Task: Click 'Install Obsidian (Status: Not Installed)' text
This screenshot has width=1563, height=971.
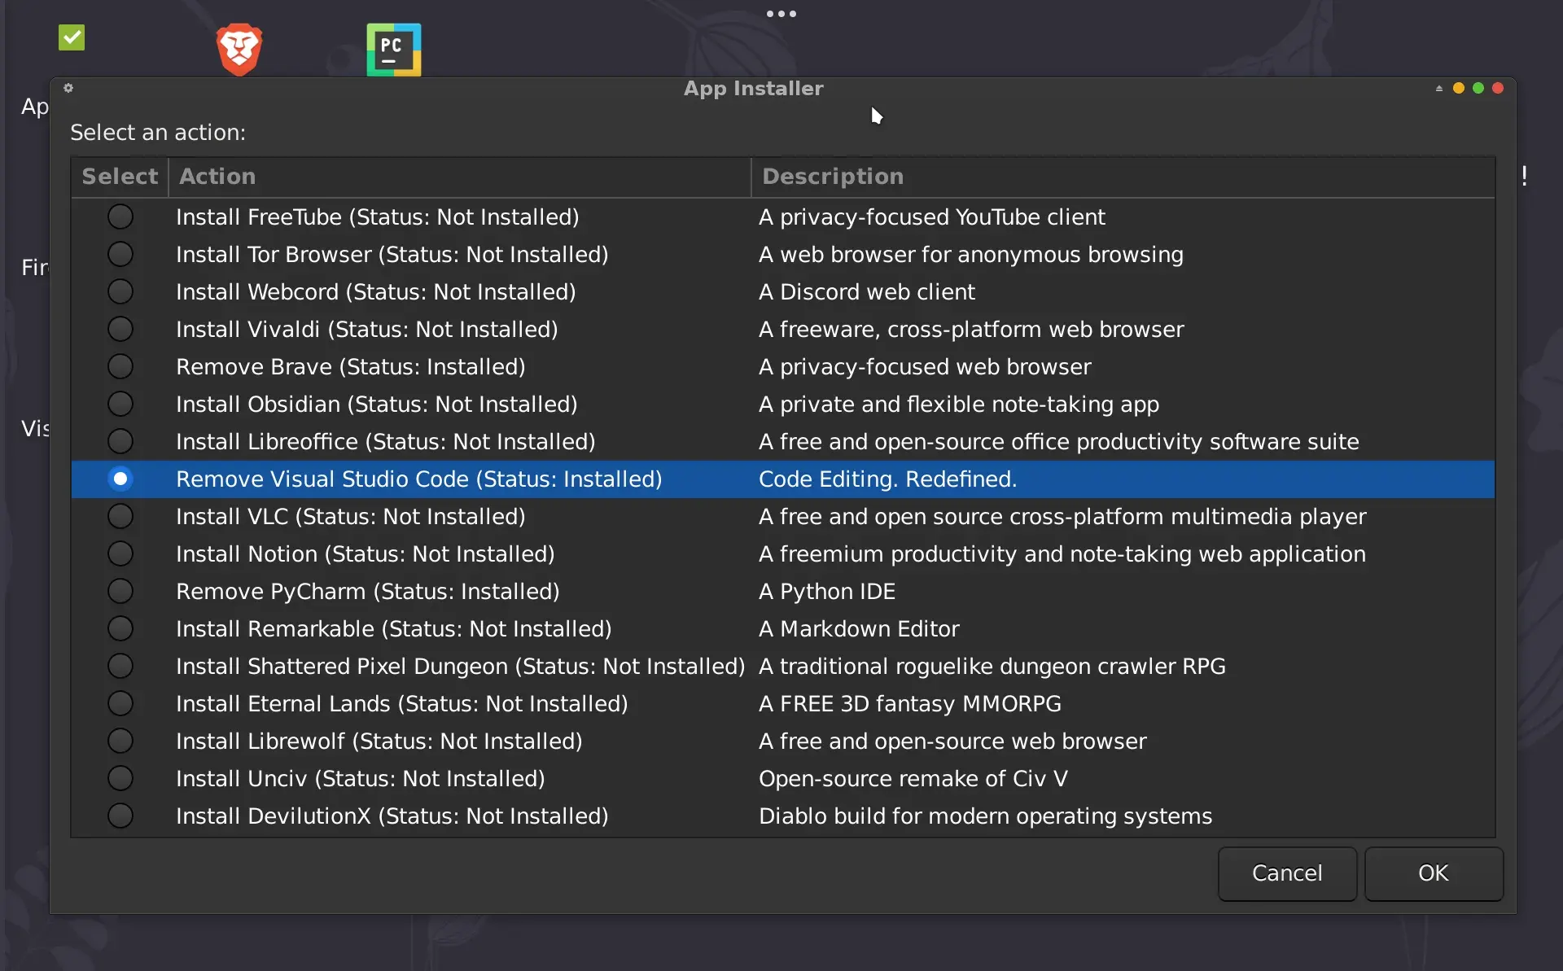Action: 377,405
